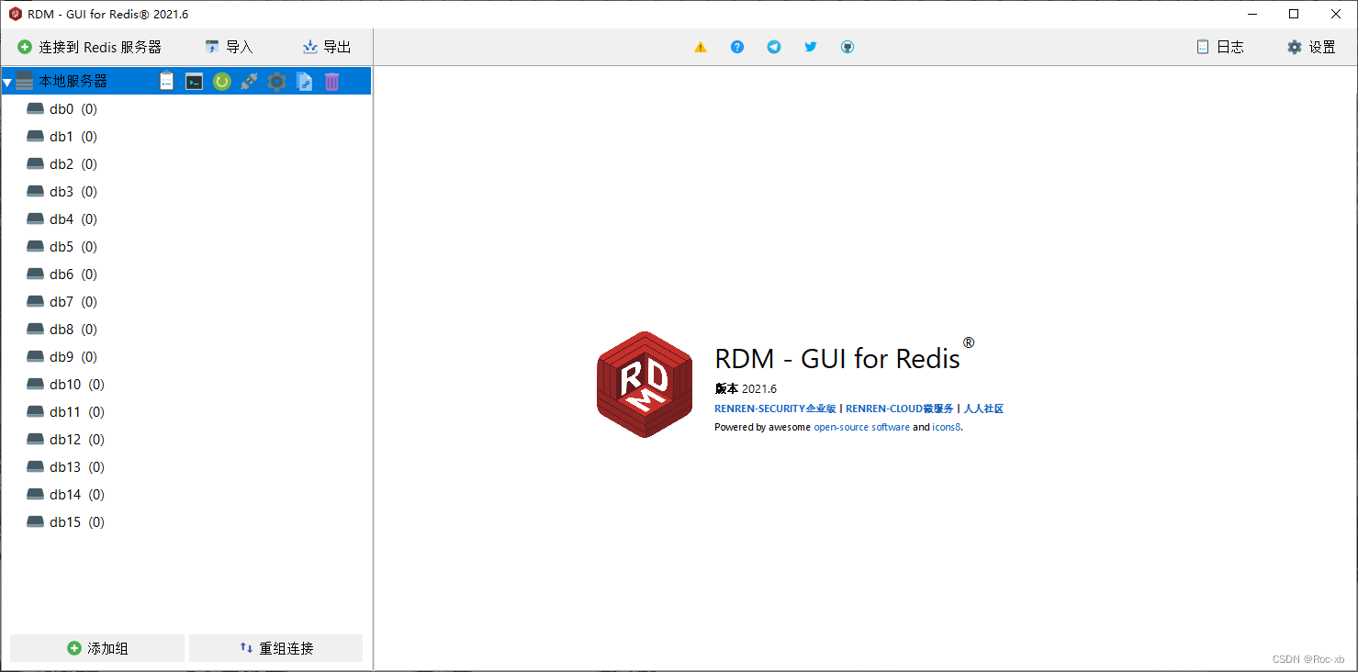
Task: Open the console terminal icon for 本地服务器
Action: coord(194,82)
